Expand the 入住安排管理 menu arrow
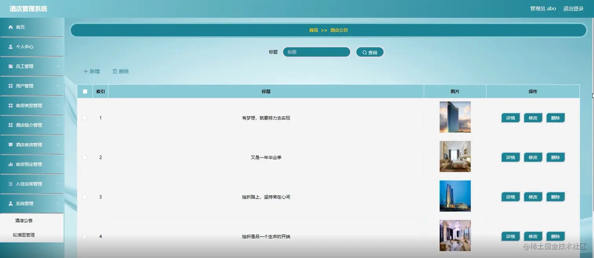Screen dimensions: 594x258 point(58,184)
